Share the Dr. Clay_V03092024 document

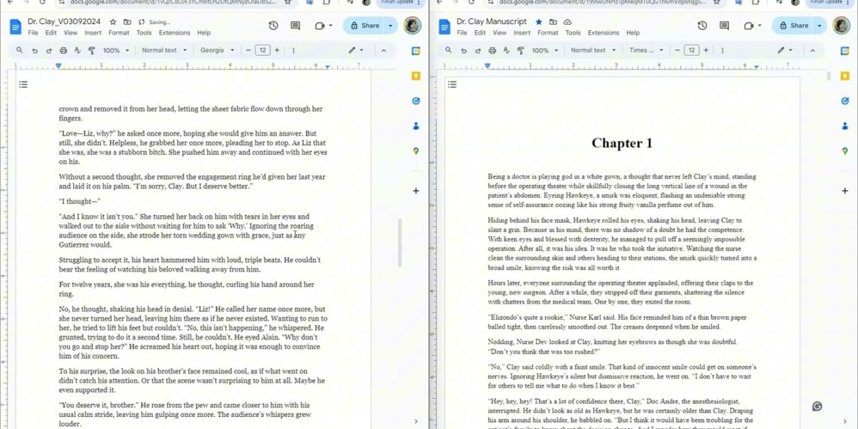pyautogui.click(x=364, y=25)
